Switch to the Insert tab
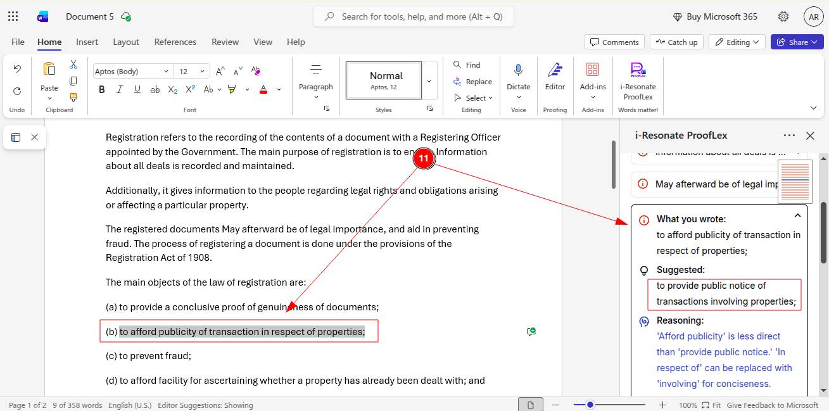 click(x=87, y=42)
